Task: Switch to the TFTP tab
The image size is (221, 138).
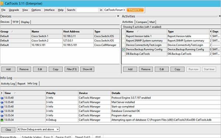Action: click(x=15, y=22)
